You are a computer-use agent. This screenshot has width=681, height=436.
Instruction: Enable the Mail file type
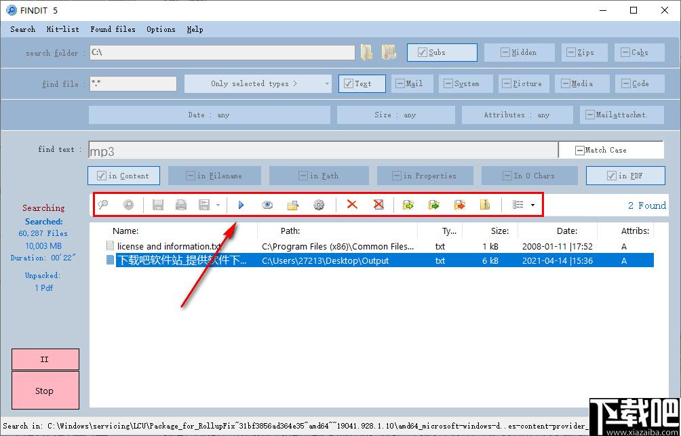[412, 84]
